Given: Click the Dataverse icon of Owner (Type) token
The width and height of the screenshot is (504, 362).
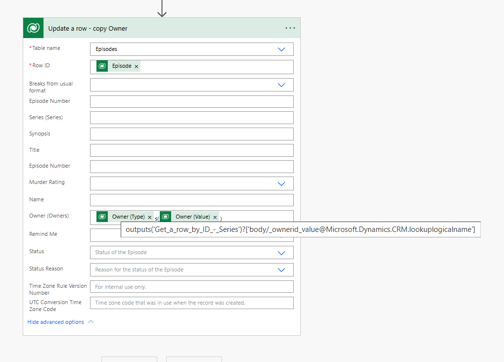Looking at the screenshot, I should click(102, 217).
